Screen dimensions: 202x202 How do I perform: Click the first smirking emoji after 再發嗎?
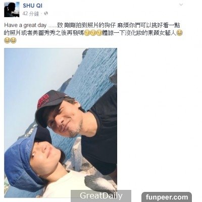click(x=87, y=33)
